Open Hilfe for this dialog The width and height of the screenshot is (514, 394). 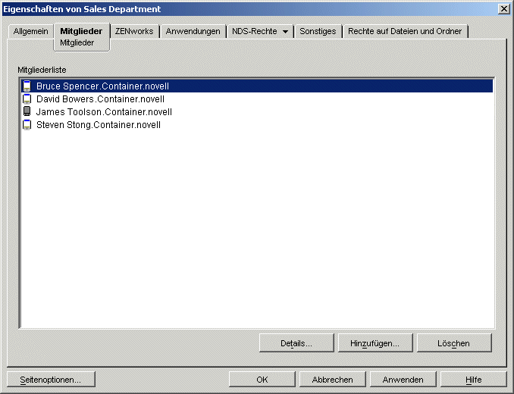click(473, 380)
